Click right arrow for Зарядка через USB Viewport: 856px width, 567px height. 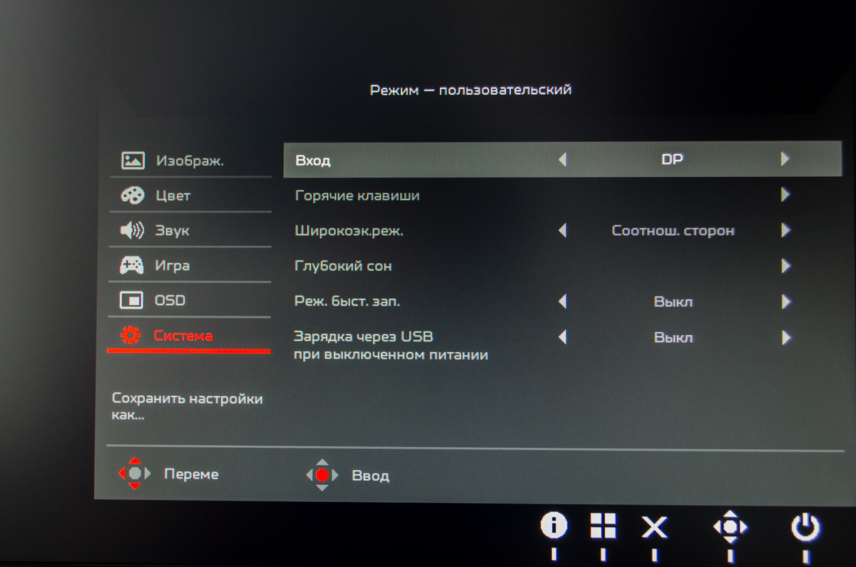click(785, 337)
